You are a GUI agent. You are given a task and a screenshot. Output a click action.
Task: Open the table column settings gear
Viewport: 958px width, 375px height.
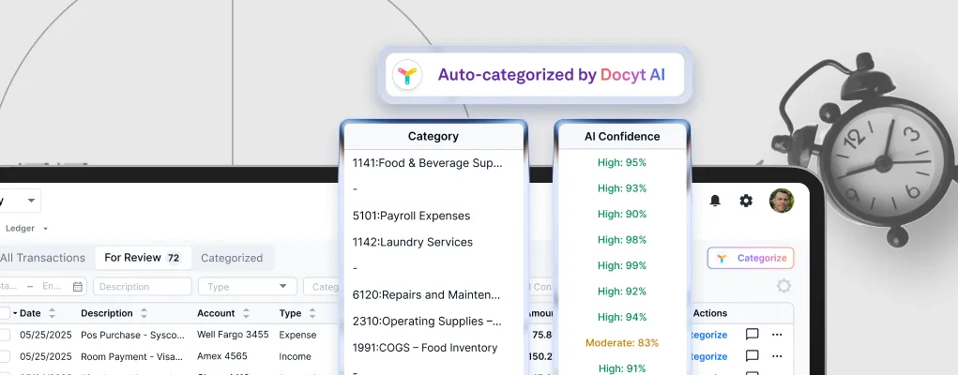click(783, 286)
